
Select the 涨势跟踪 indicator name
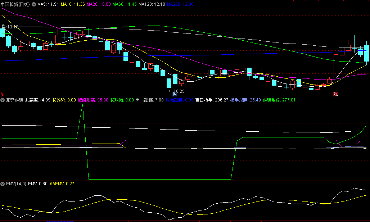[15, 100]
